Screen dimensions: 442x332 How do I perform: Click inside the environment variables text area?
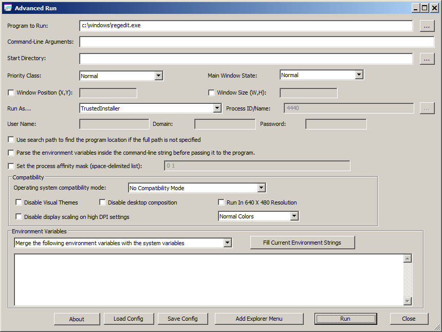tap(209, 280)
